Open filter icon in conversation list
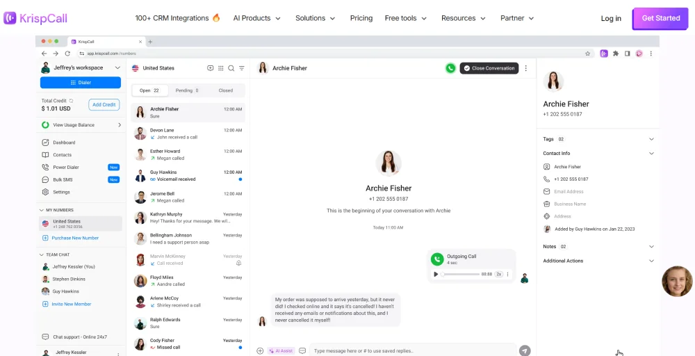Image resolution: width=695 pixels, height=356 pixels. point(242,68)
